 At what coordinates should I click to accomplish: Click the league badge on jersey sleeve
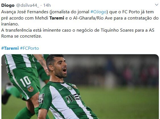pos(41,99)
